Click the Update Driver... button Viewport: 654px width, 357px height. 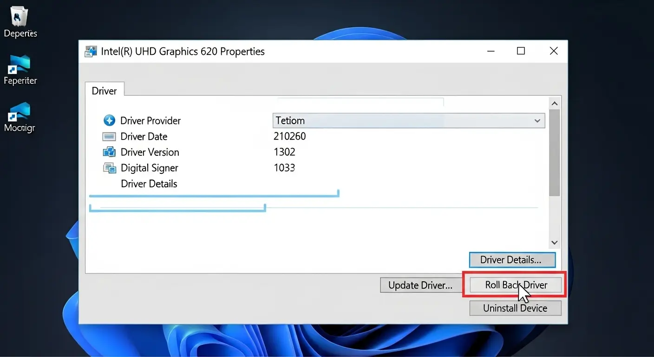pyautogui.click(x=420, y=285)
